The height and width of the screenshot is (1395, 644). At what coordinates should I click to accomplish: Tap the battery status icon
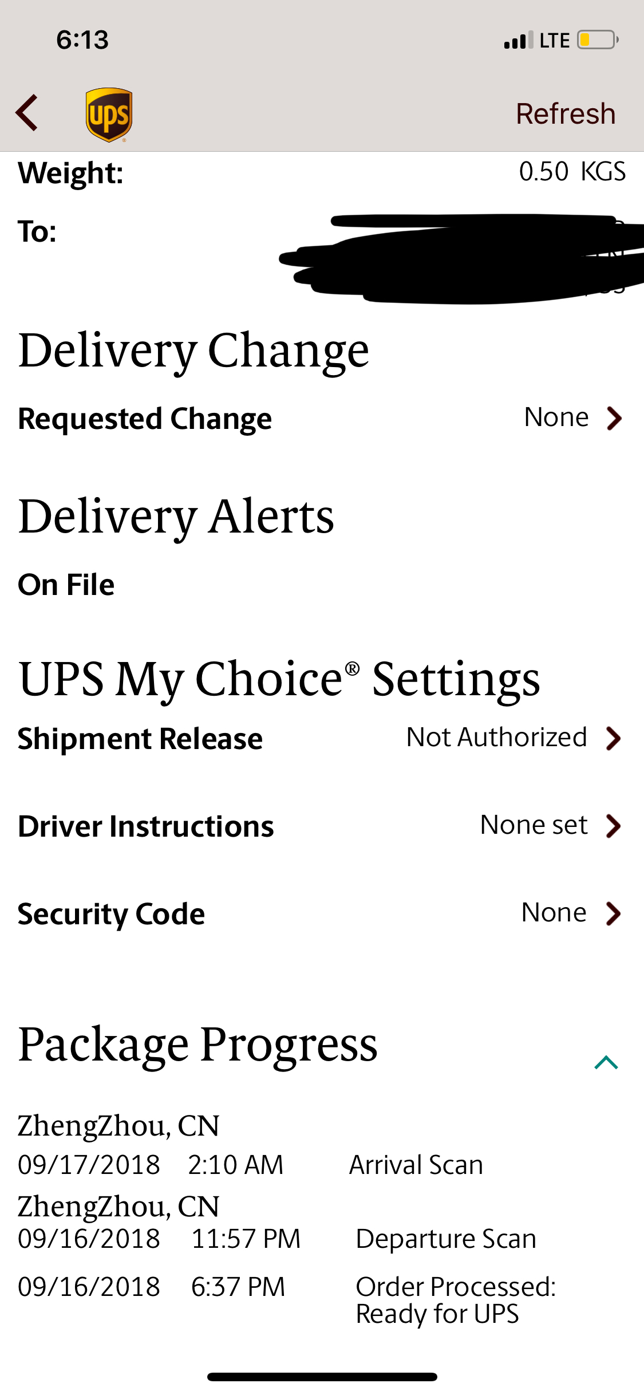point(598,40)
